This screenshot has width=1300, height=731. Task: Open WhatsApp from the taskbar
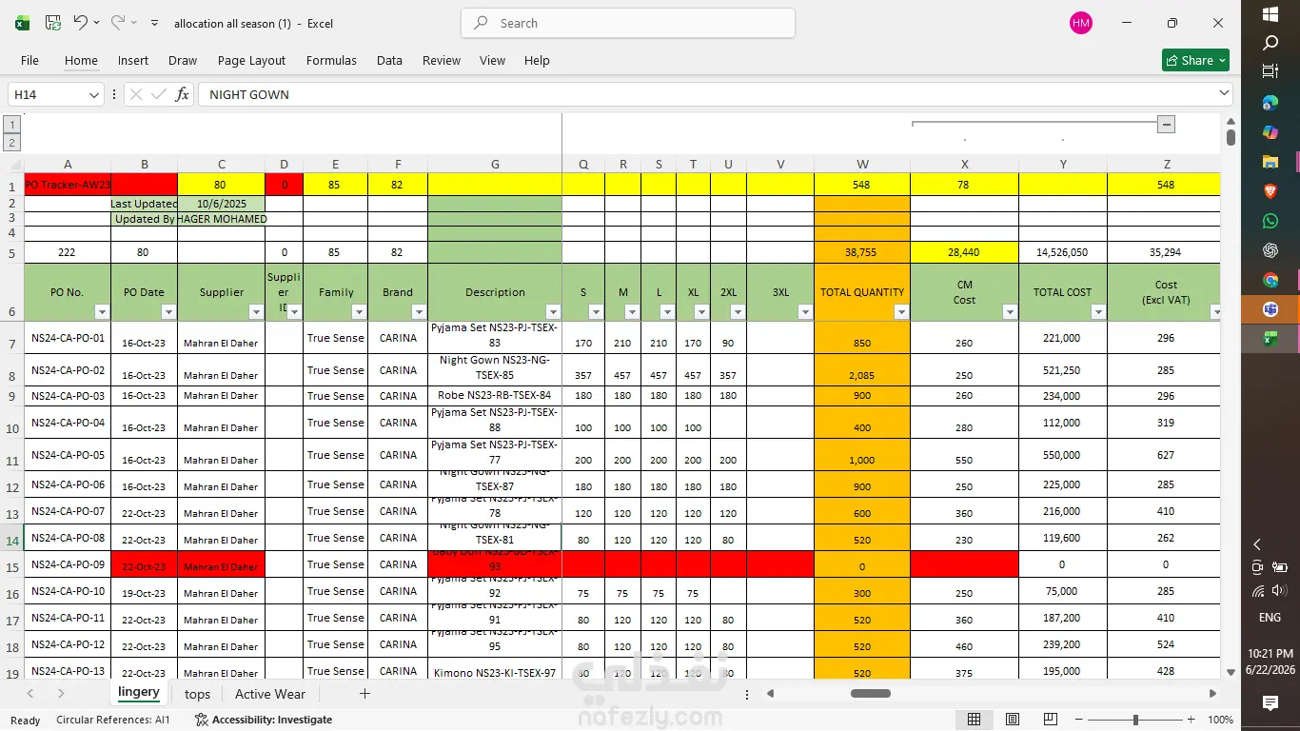(x=1270, y=221)
